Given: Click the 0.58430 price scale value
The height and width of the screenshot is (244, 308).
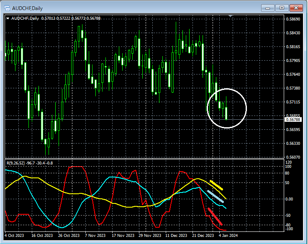Looking at the screenshot, I should click(x=293, y=33).
